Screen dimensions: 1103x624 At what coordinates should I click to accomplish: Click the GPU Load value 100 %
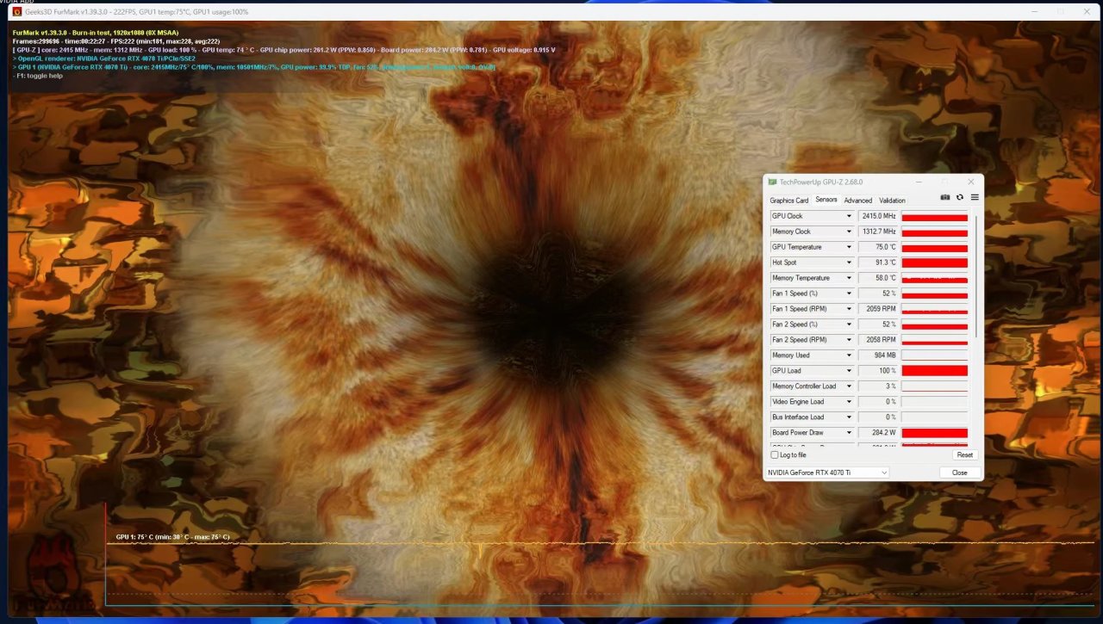878,371
